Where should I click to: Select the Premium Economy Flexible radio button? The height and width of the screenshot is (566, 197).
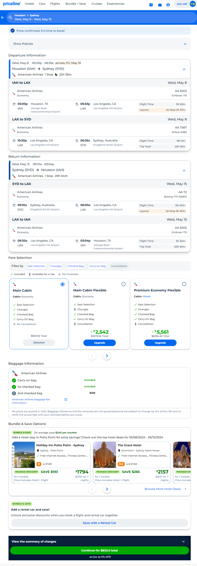pyautogui.click(x=184, y=284)
